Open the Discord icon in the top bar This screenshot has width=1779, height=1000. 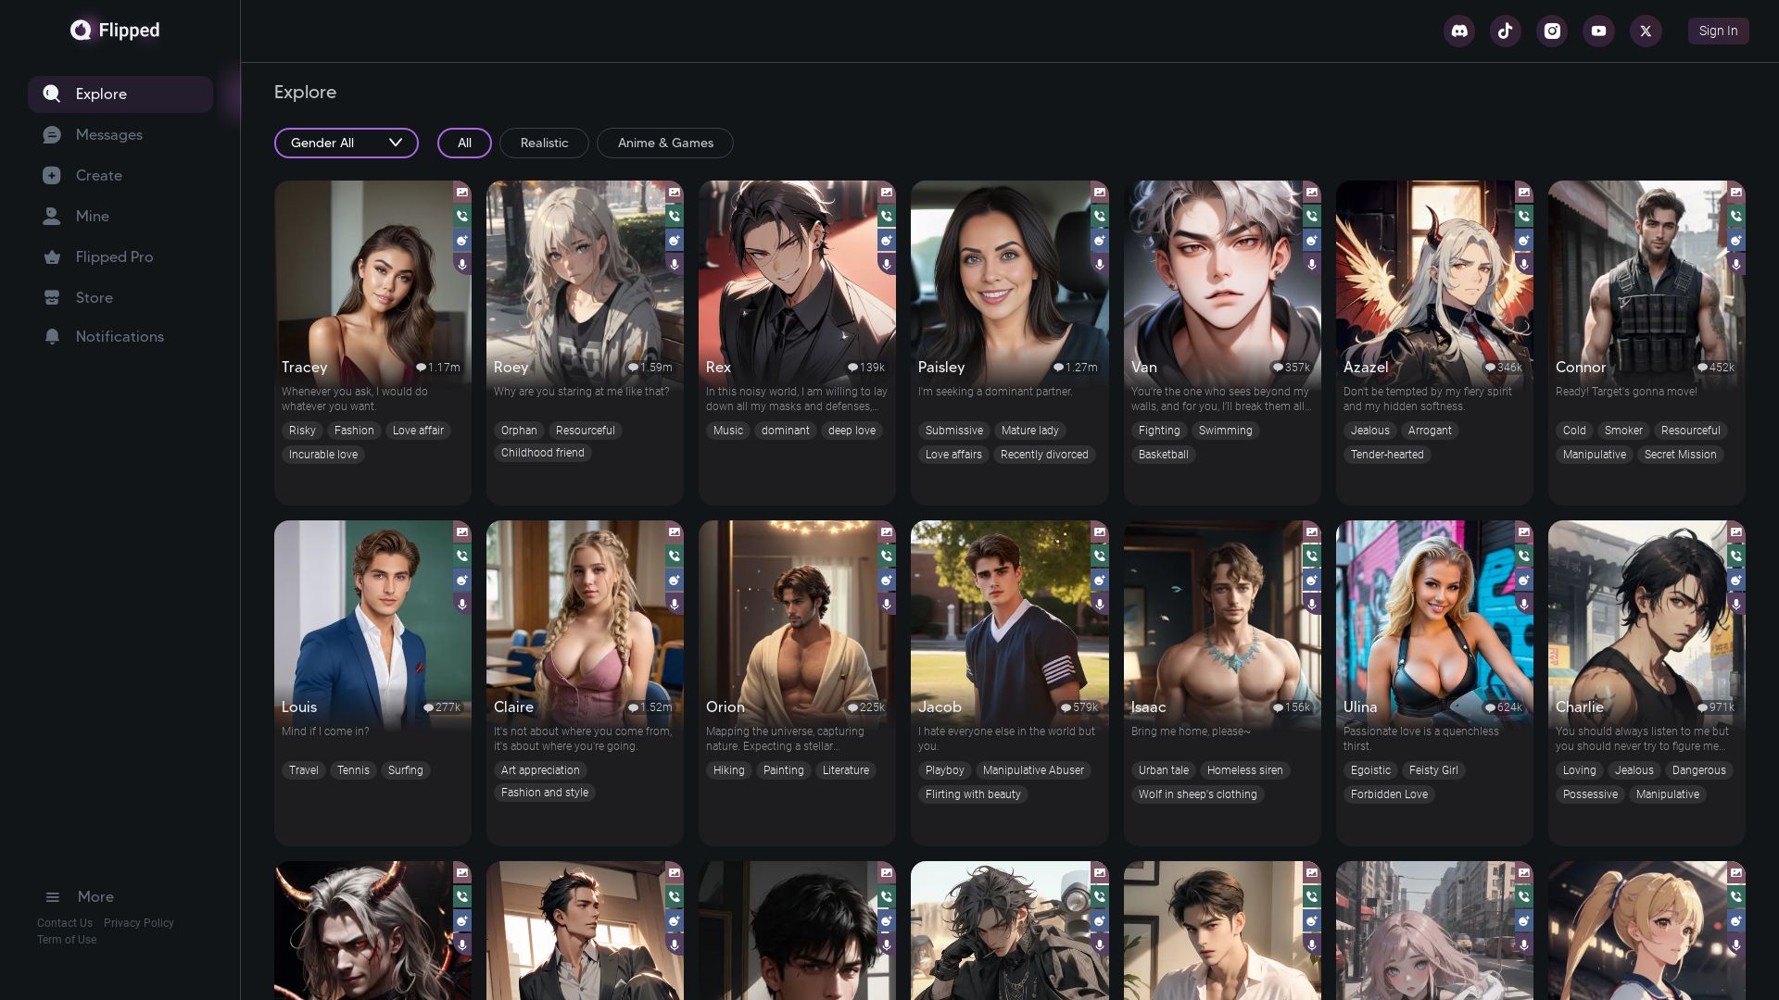[x=1459, y=31]
